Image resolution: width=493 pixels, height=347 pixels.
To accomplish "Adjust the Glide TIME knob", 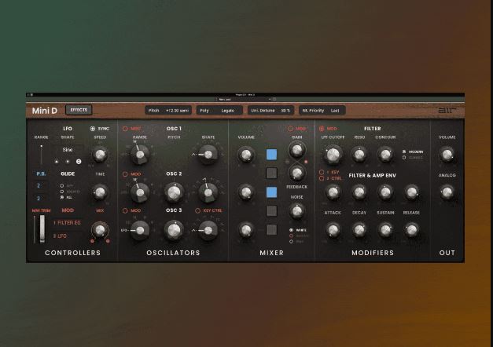I will pos(100,192).
